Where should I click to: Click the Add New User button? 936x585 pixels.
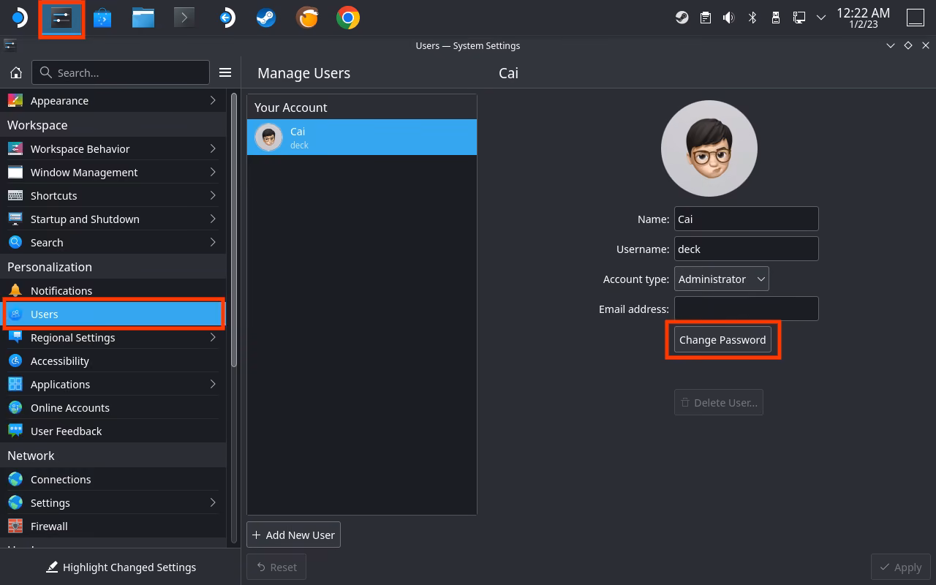click(x=293, y=535)
